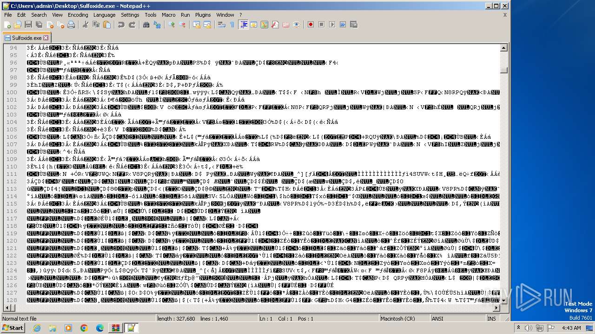This screenshot has height=334, width=595.
Task: Click the Save toolbar icon
Action: [28, 25]
